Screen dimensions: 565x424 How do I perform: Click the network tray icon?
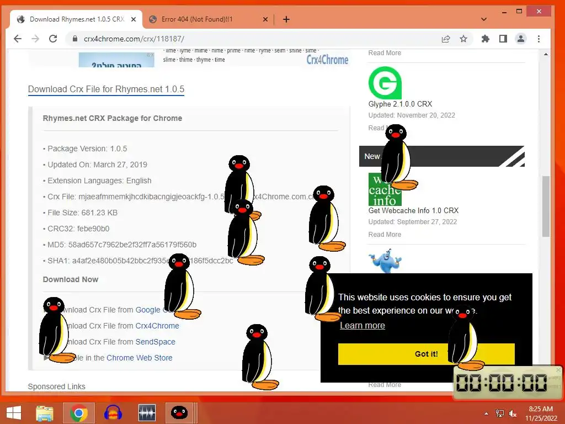click(x=500, y=414)
